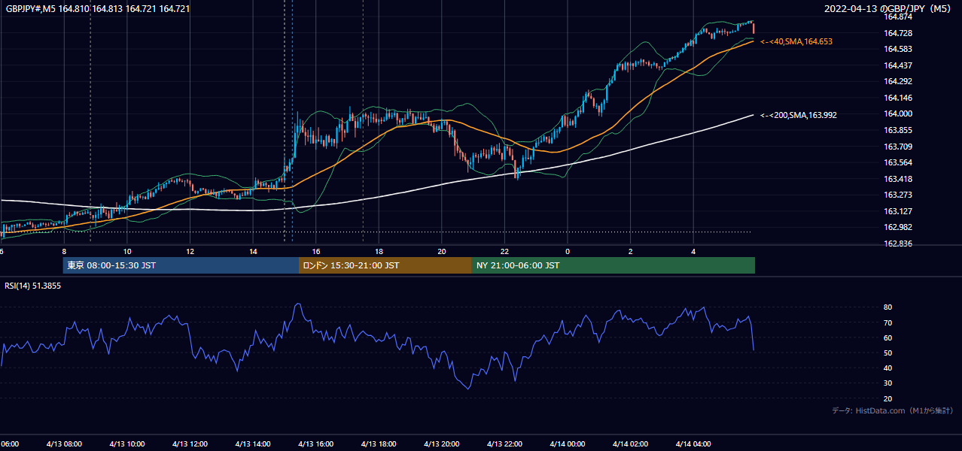This screenshot has width=962, height=451.
Task: Click hour label 10 under the price chart
Action: tap(127, 252)
